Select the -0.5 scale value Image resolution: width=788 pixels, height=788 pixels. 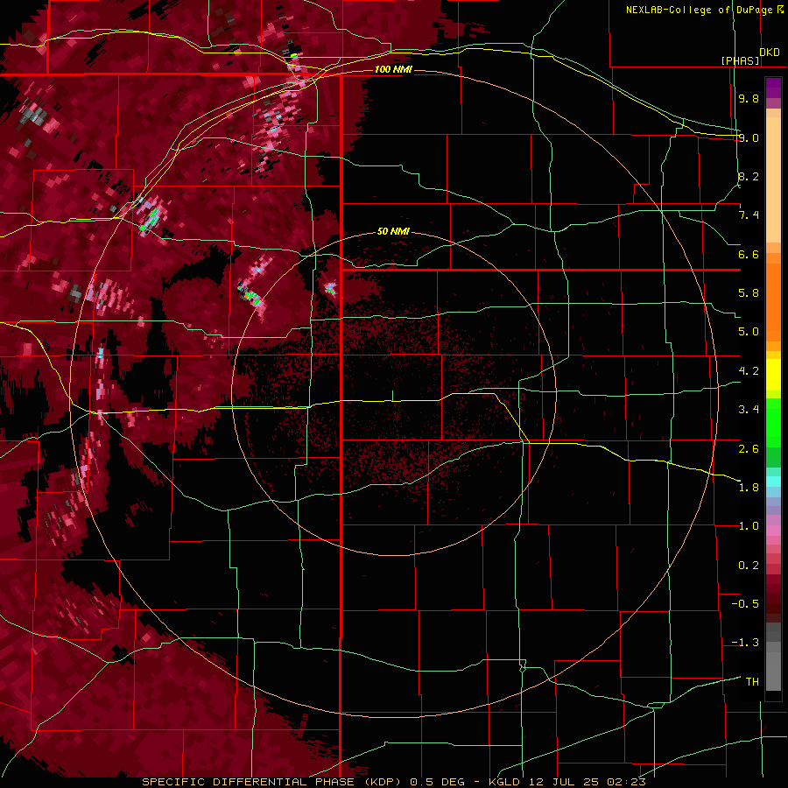745,604
